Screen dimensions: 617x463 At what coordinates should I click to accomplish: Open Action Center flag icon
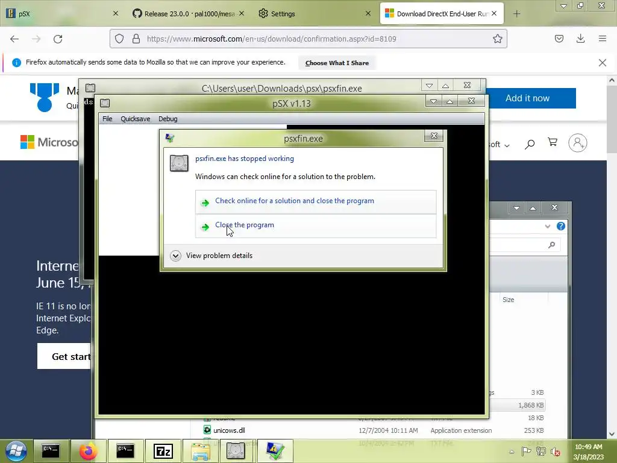tap(526, 451)
